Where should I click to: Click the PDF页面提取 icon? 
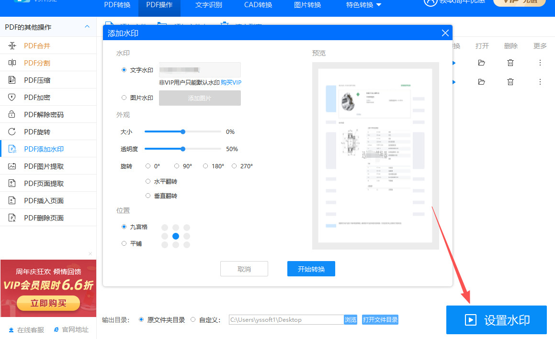click(12, 184)
